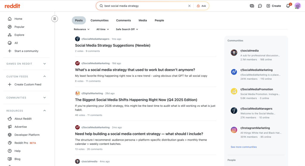Click r/InstagramMarketing Instagram avatar
Image resolution: width=305 pixels, height=166 pixels.
coord(234,130)
